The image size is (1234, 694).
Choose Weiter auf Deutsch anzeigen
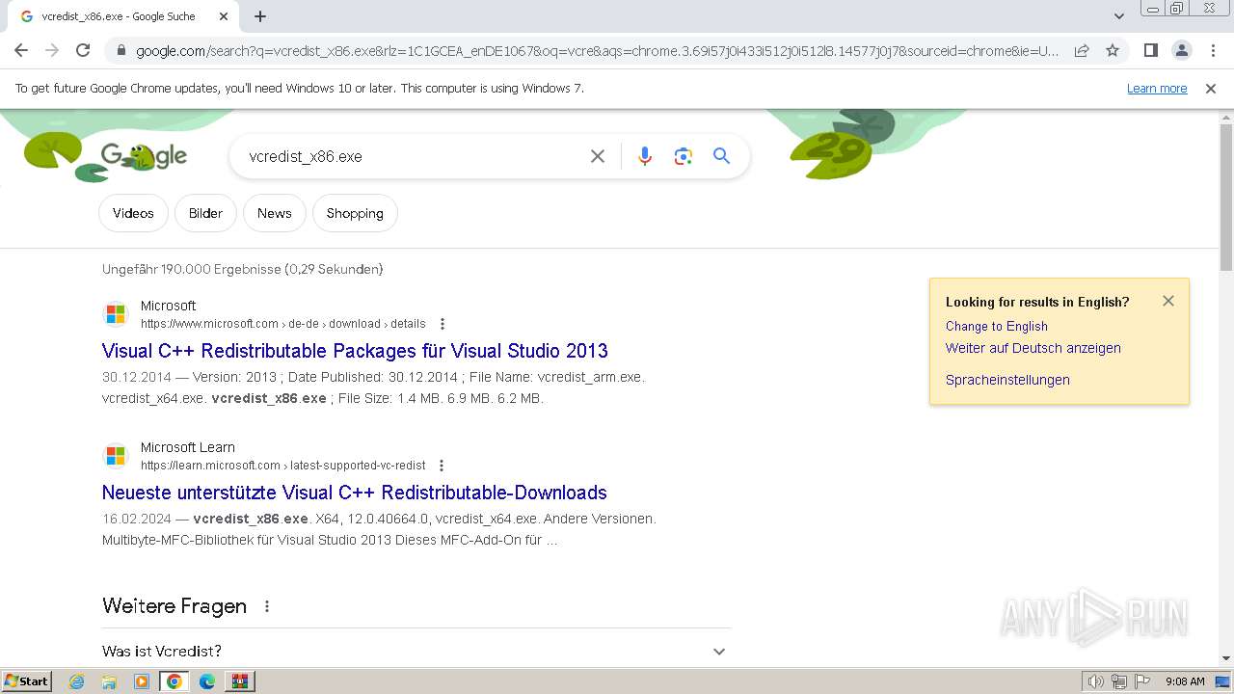(x=1033, y=348)
